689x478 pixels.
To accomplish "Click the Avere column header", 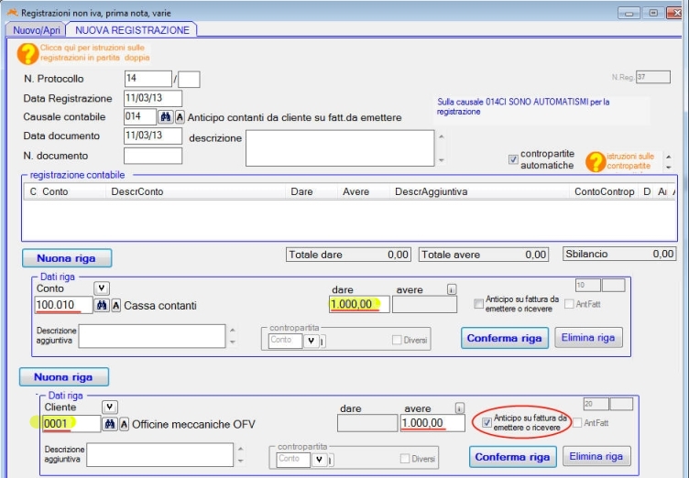I will (364, 191).
